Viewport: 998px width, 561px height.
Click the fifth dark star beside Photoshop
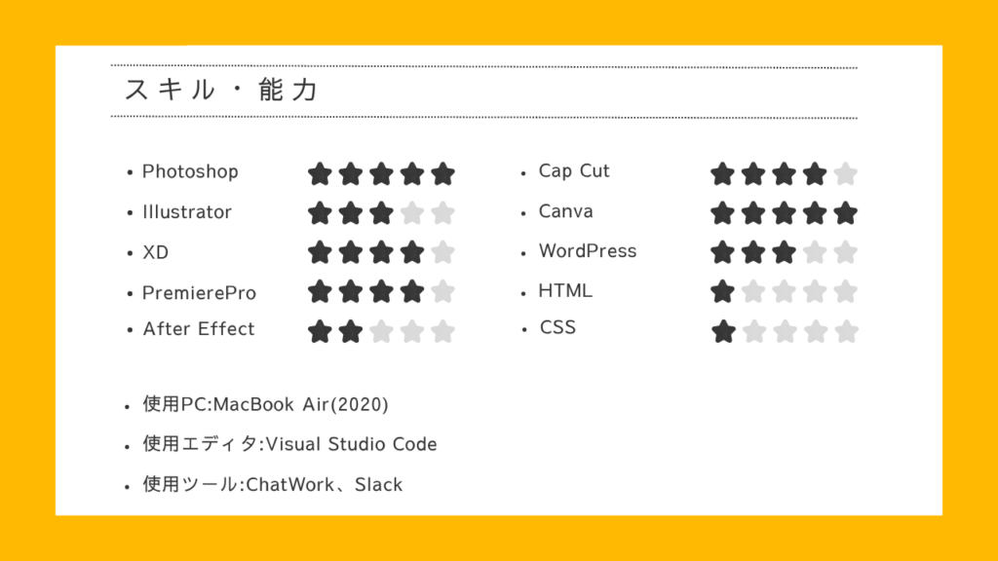[442, 174]
